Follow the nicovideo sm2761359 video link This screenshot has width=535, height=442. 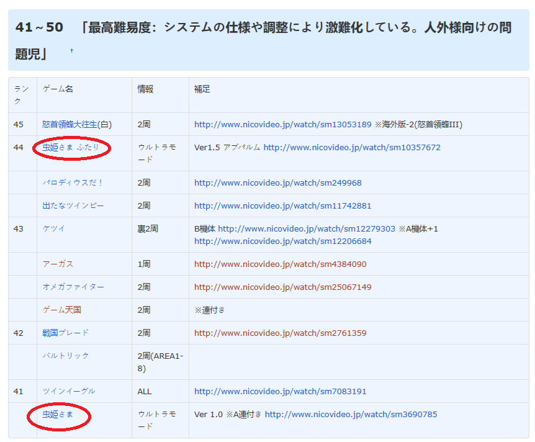[x=280, y=333]
